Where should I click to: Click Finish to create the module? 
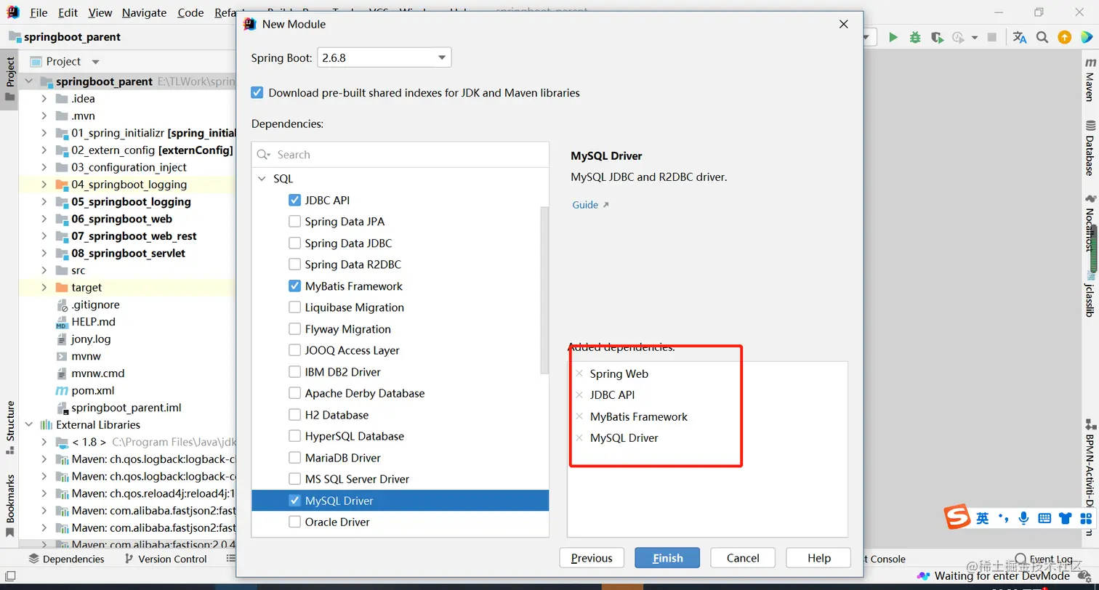tap(667, 558)
